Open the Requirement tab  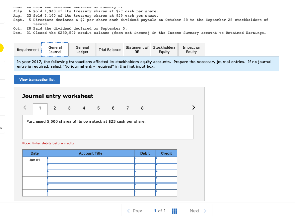tap(28, 49)
